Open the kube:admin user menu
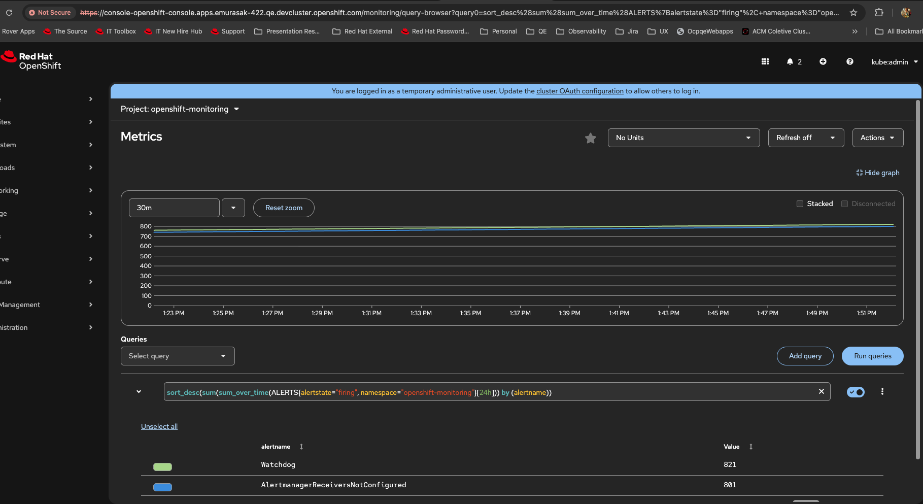This screenshot has width=923, height=504. point(894,62)
